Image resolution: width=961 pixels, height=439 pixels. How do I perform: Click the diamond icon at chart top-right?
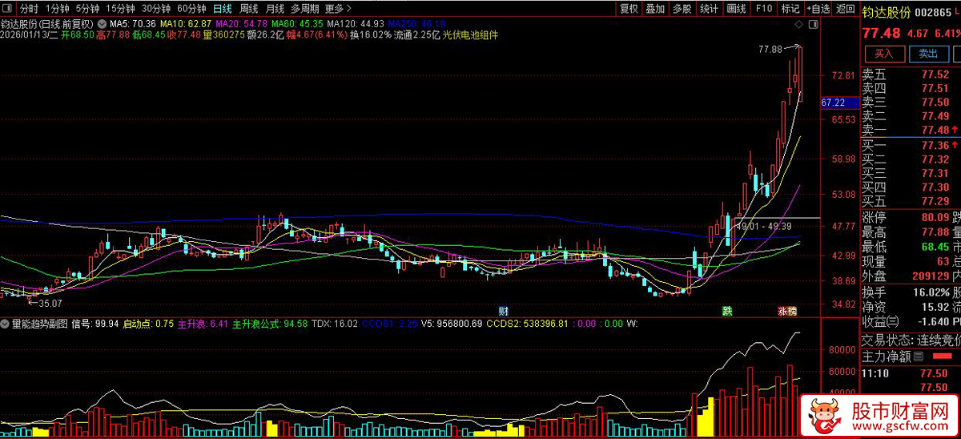(798, 24)
